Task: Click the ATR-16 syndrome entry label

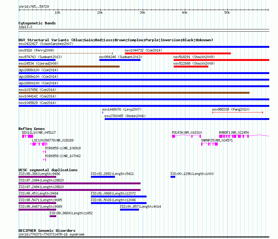Action: 52,234
